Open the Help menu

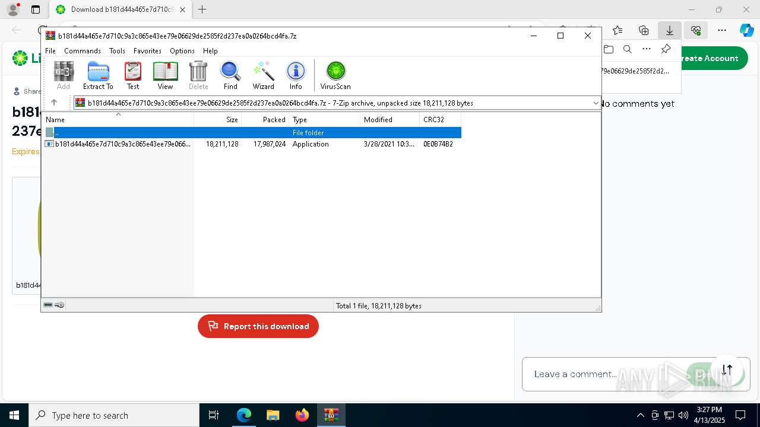[210, 51]
